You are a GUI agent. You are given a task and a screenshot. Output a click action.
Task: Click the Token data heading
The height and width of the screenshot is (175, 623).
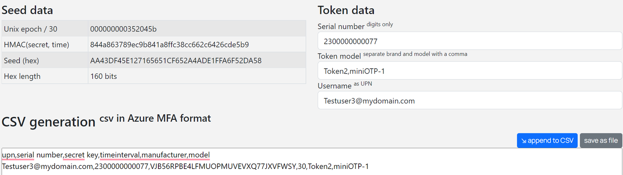(x=346, y=10)
